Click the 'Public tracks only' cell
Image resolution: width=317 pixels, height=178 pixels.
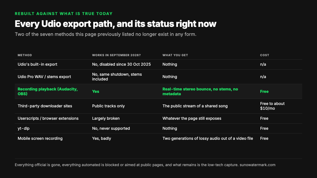tap(108, 106)
